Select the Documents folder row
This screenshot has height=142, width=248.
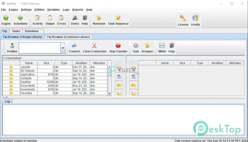[x=55, y=86]
